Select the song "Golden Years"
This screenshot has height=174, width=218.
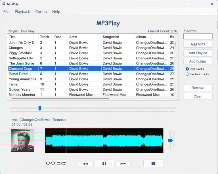(x=91, y=90)
